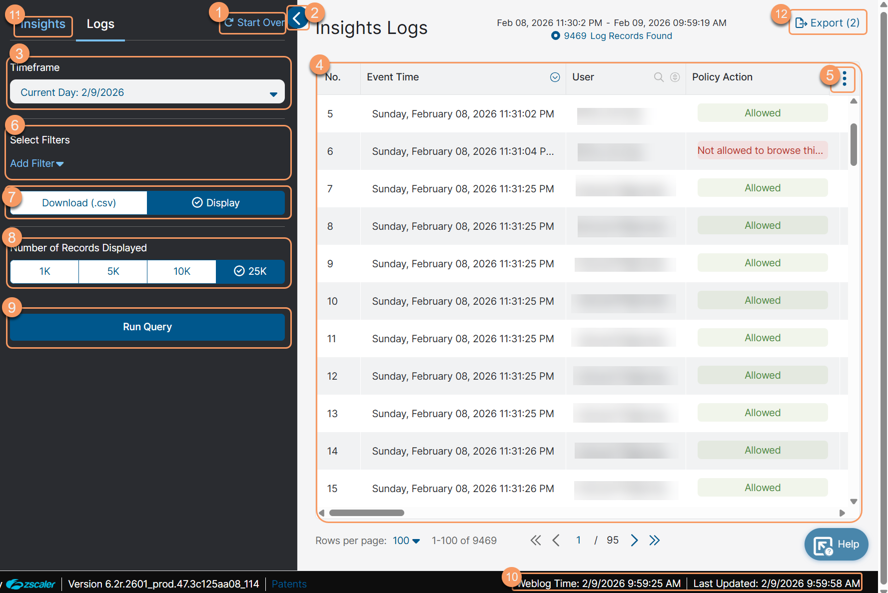Image resolution: width=888 pixels, height=593 pixels.
Task: Select the Display output option
Action: (x=216, y=203)
